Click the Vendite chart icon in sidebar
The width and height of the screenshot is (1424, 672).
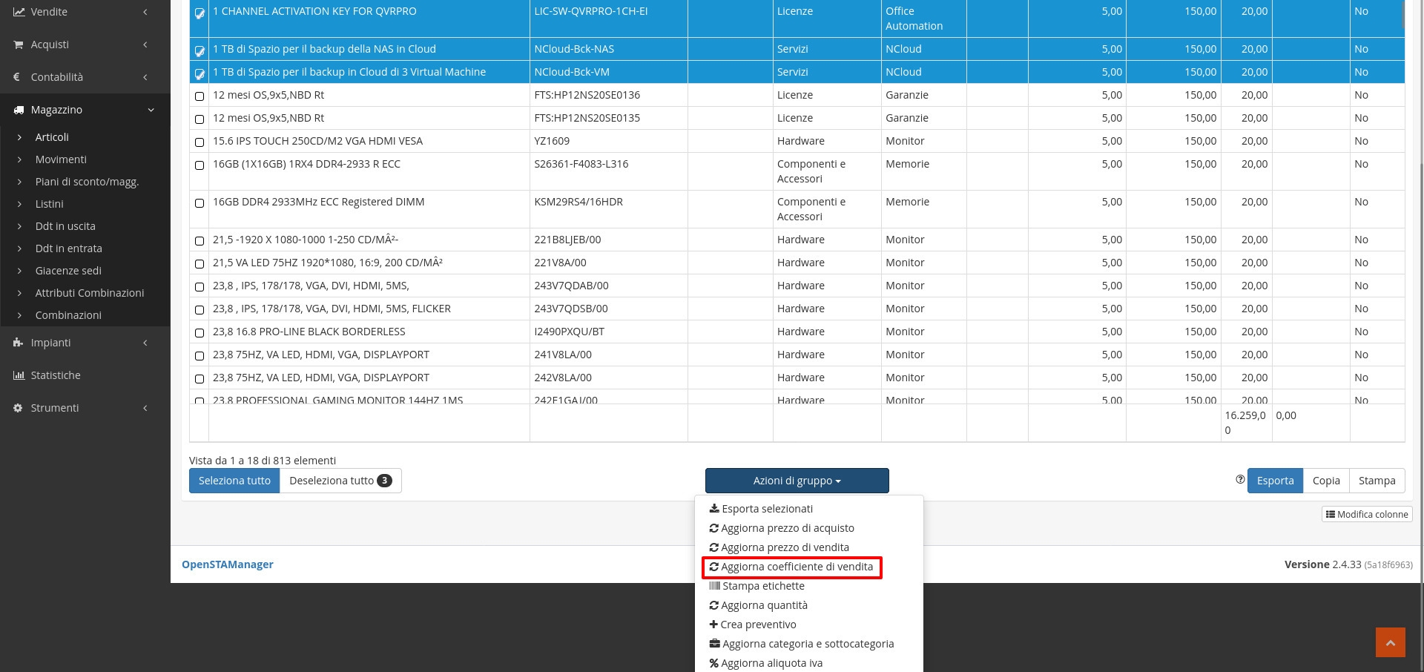pos(19,12)
